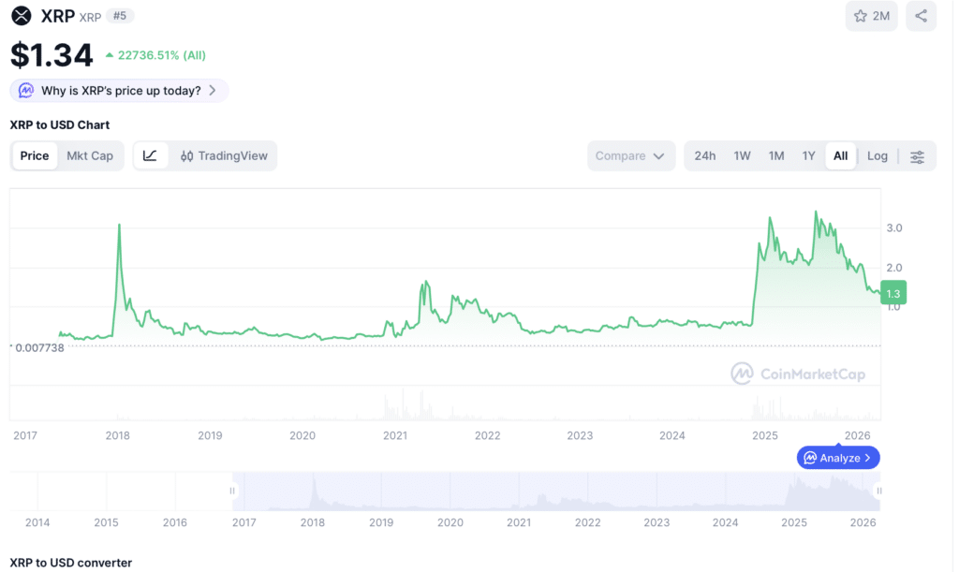
Task: Open Why is XRP's price up today
Action: 119,91
